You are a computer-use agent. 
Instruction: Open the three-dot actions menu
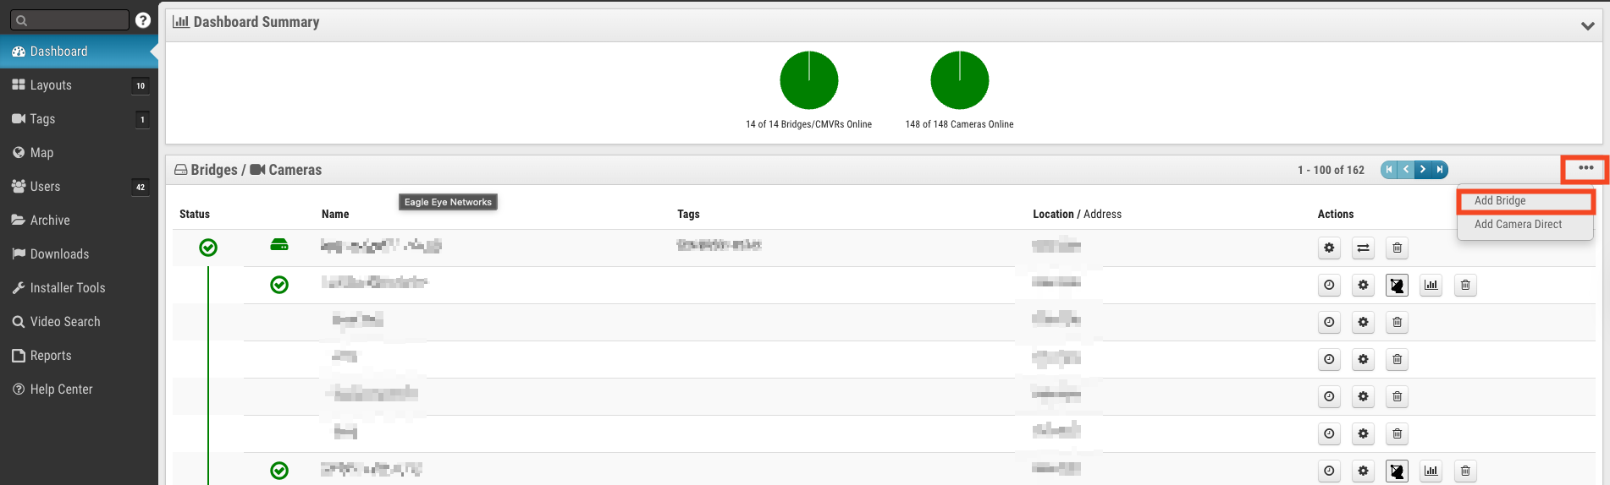coord(1585,169)
